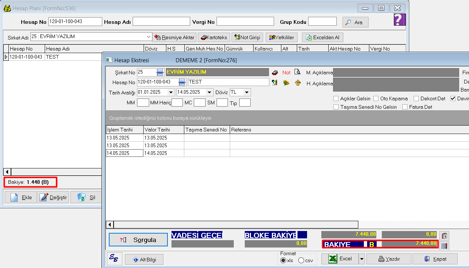469x268 pixels.
Task: Click the M. Açıklama gray field
Action: pos(396,72)
